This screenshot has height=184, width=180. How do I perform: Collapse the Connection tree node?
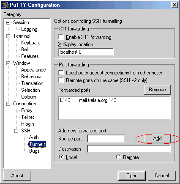(x=8, y=104)
